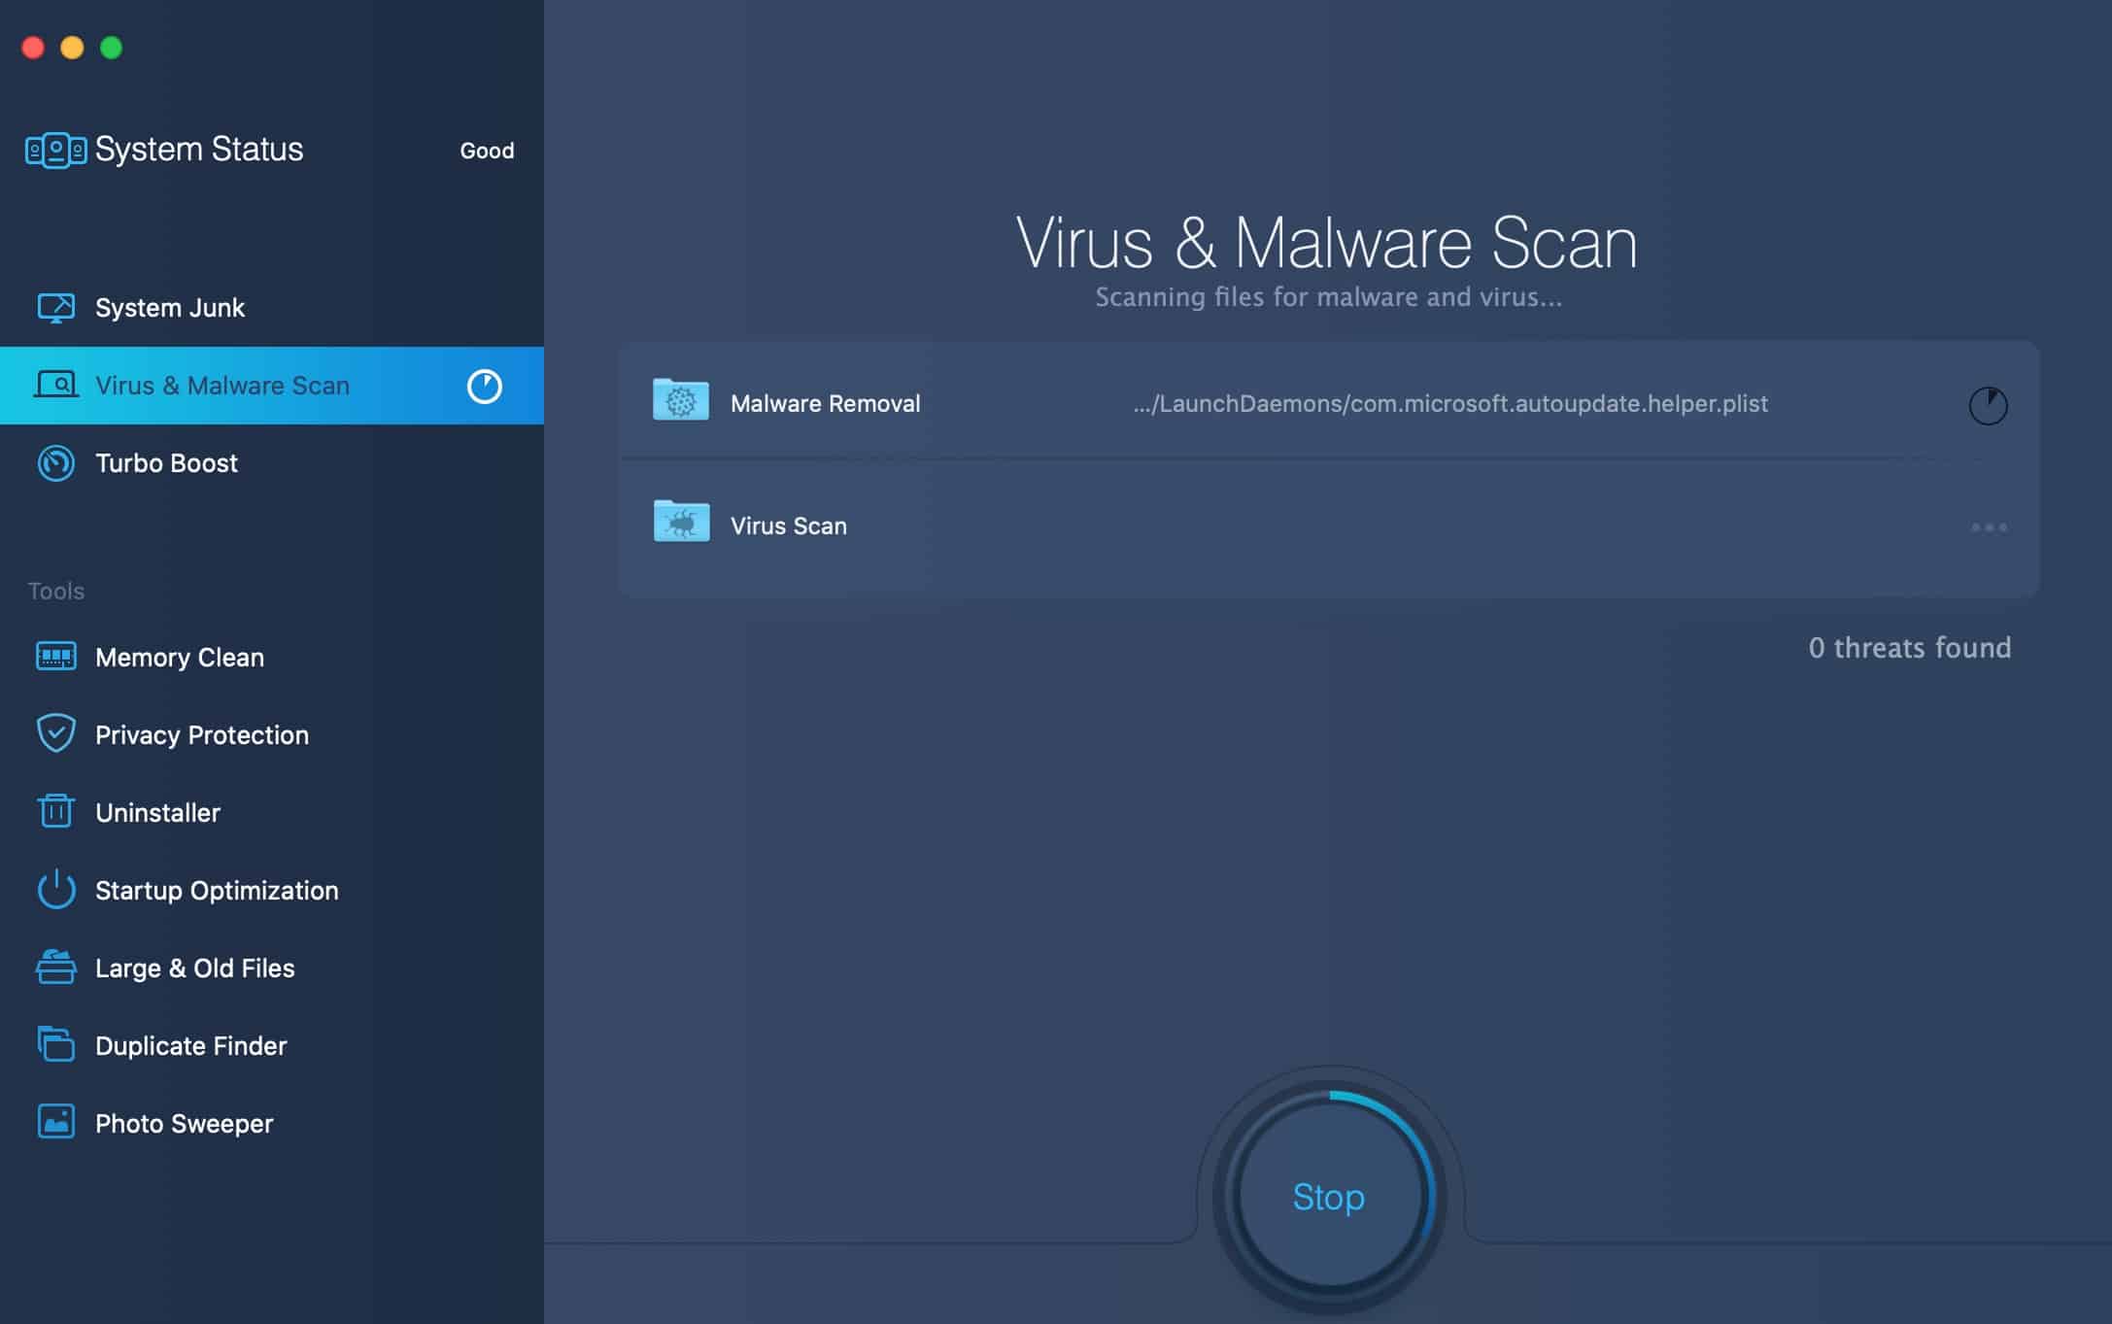Viewport: 2112px width, 1324px height.
Task: Click the Malware Removal folder icon
Action: [x=681, y=401]
